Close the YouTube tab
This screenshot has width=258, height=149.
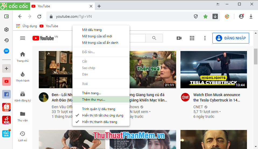click(91, 6)
